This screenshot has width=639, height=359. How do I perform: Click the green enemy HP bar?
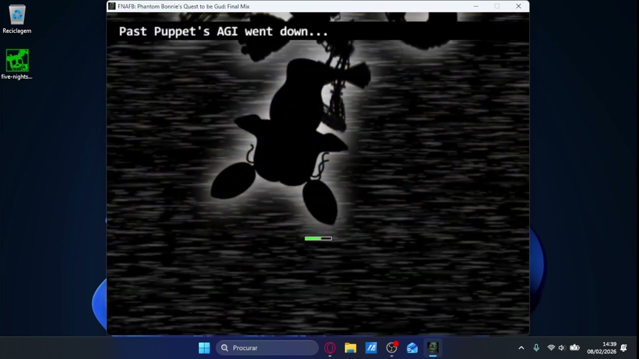[318, 238]
